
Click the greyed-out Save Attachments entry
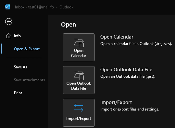[29, 80]
